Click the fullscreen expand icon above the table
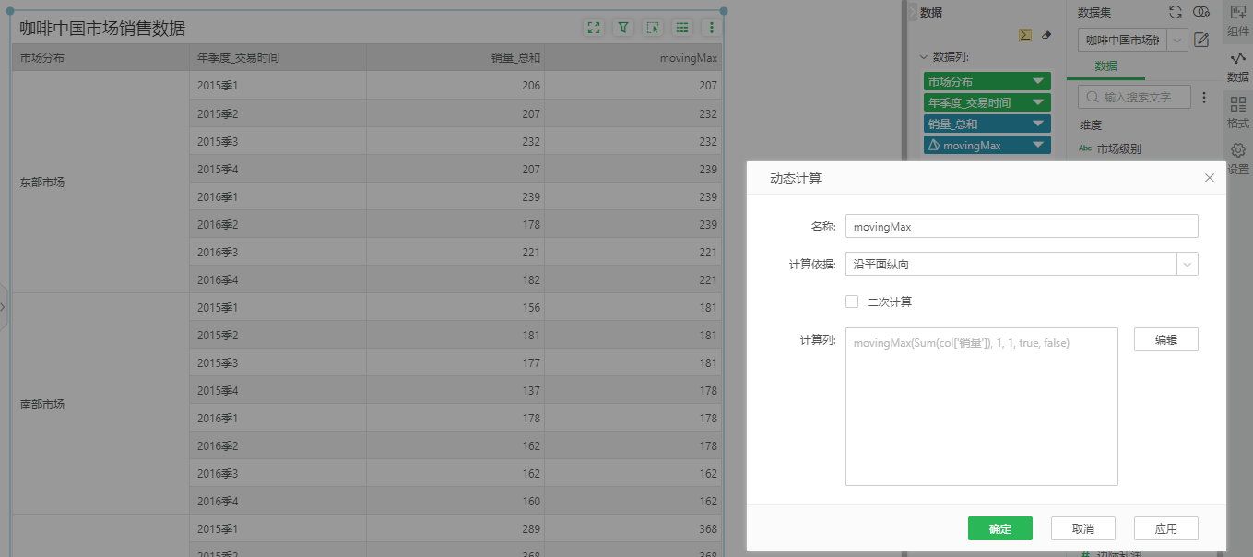This screenshot has height=557, width=1253. pos(594,28)
